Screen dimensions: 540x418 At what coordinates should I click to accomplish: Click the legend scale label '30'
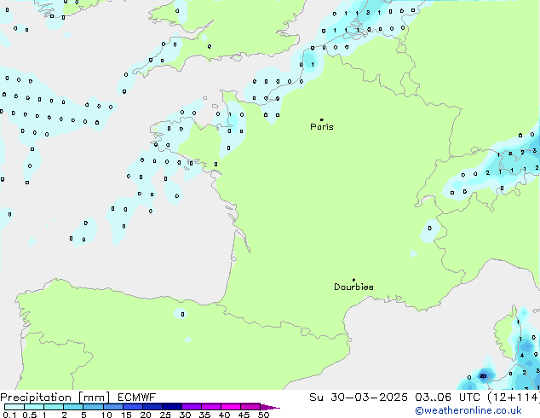click(185, 415)
